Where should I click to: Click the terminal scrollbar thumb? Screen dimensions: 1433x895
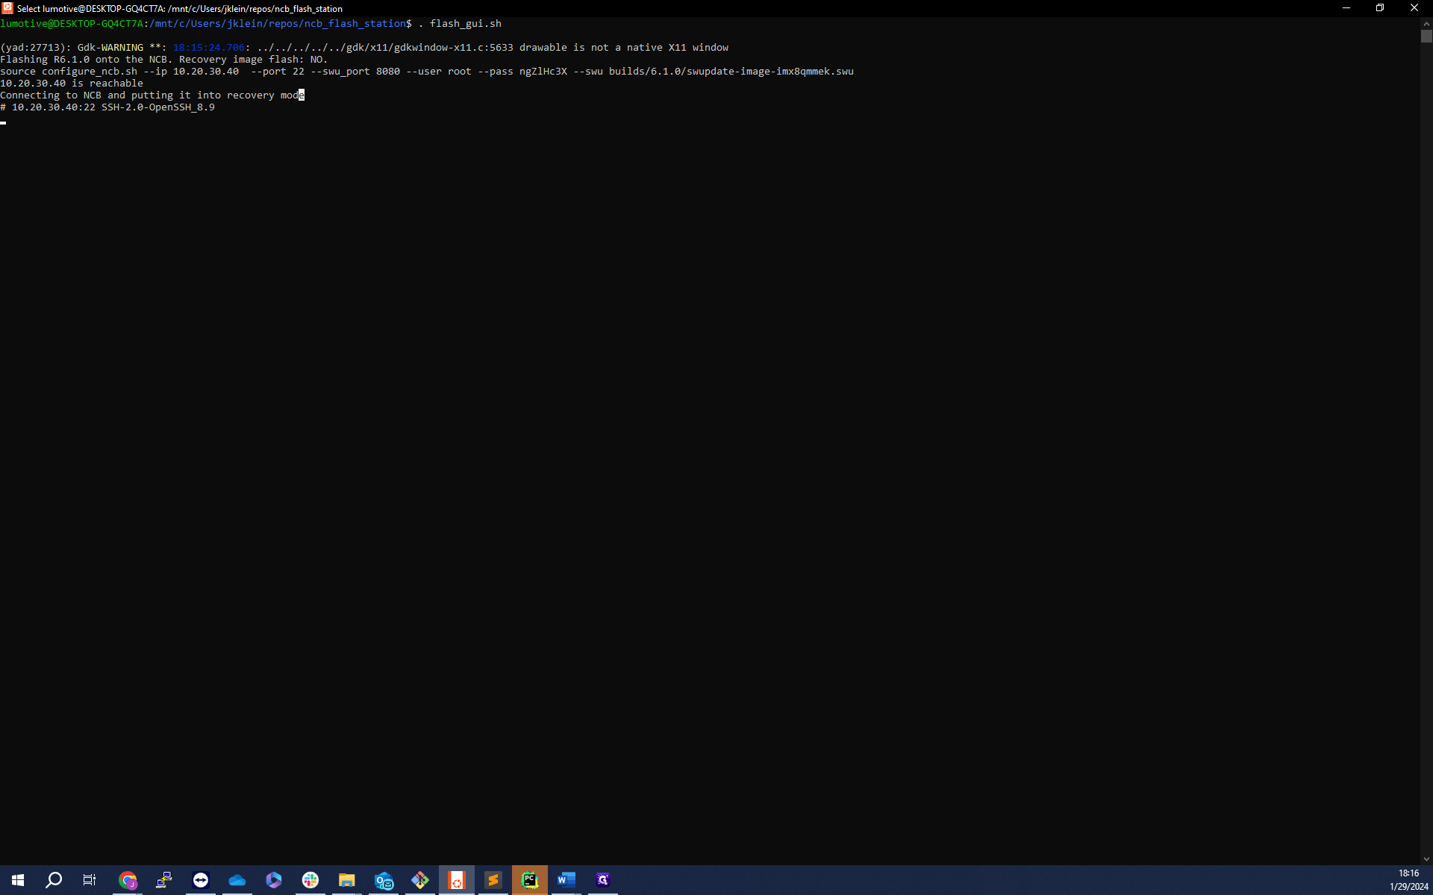click(1426, 36)
